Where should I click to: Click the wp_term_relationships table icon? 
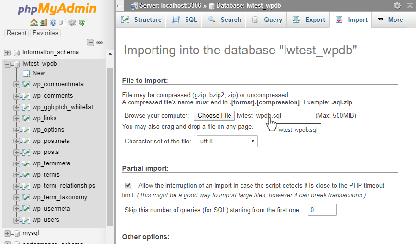(x=26, y=186)
